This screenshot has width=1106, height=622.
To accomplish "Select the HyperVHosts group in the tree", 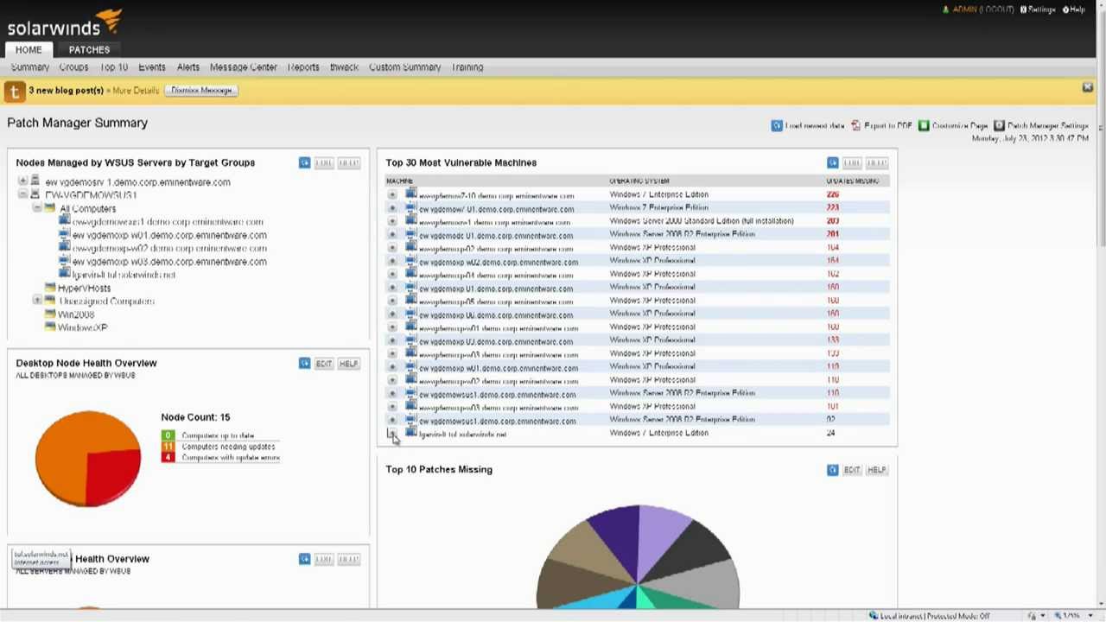I will [x=84, y=288].
